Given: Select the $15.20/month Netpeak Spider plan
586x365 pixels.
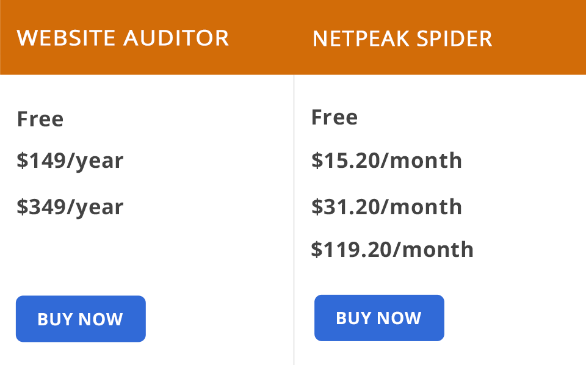Looking at the screenshot, I should [387, 160].
